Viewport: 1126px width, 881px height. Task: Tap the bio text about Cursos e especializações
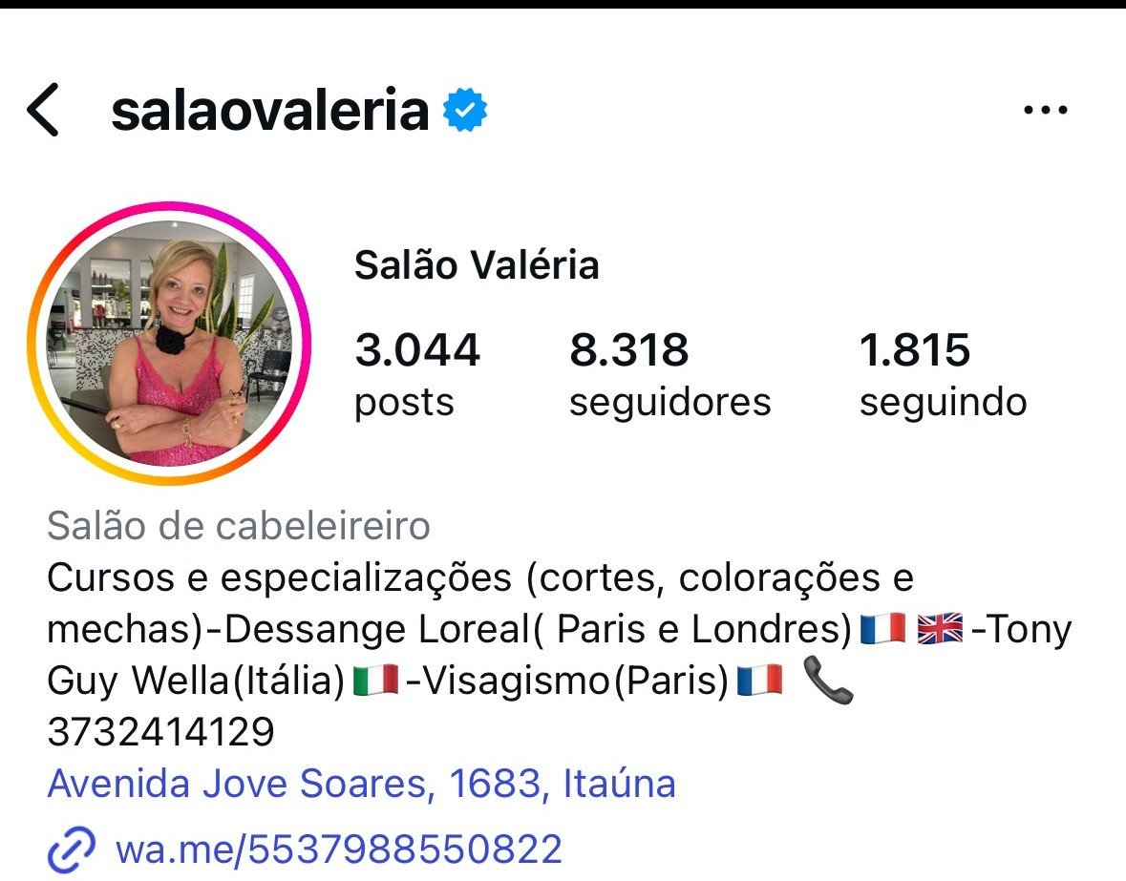(480, 577)
